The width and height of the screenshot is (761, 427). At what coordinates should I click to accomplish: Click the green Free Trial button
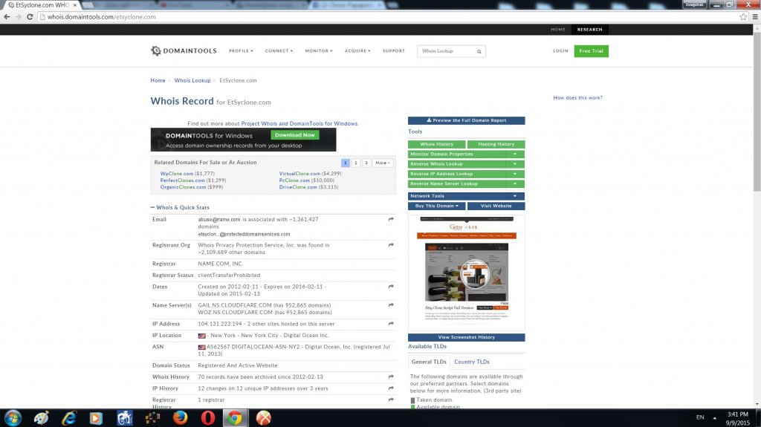pyautogui.click(x=591, y=51)
